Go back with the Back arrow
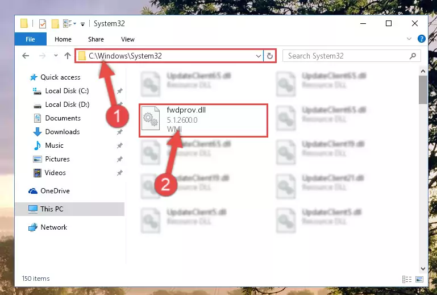The height and width of the screenshot is (295, 437). pyautogui.click(x=26, y=56)
